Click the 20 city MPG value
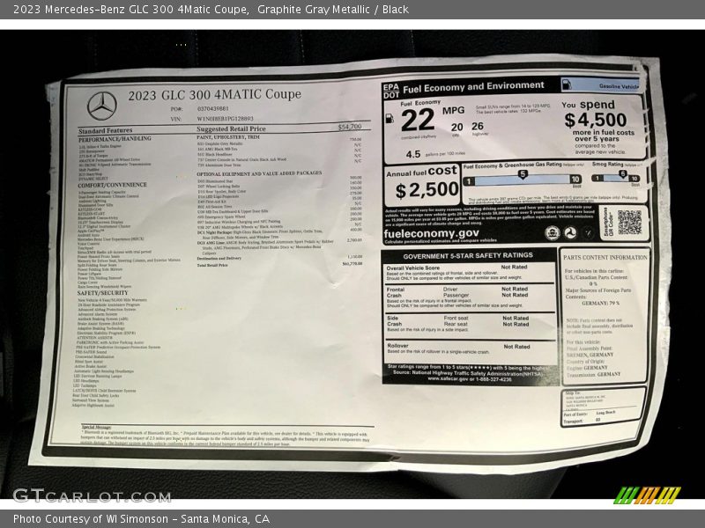 point(456,128)
